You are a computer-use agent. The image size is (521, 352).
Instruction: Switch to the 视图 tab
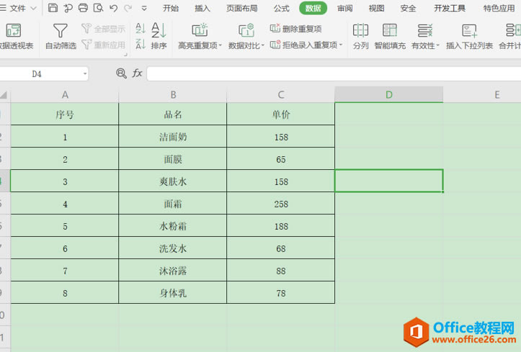[x=376, y=9]
